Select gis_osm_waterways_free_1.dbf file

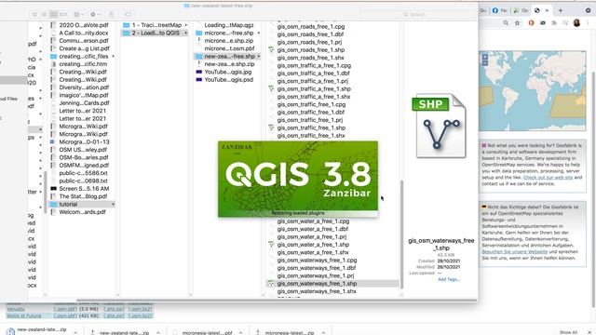pyautogui.click(x=317, y=268)
